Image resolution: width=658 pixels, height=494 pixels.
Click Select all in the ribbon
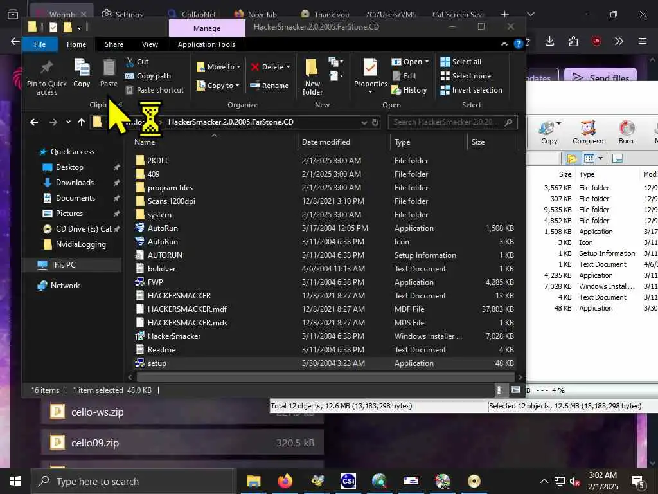(460, 62)
